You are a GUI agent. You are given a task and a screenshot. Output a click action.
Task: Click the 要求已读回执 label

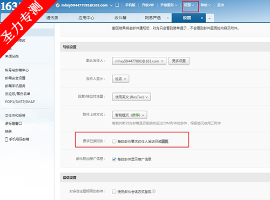click(x=94, y=141)
